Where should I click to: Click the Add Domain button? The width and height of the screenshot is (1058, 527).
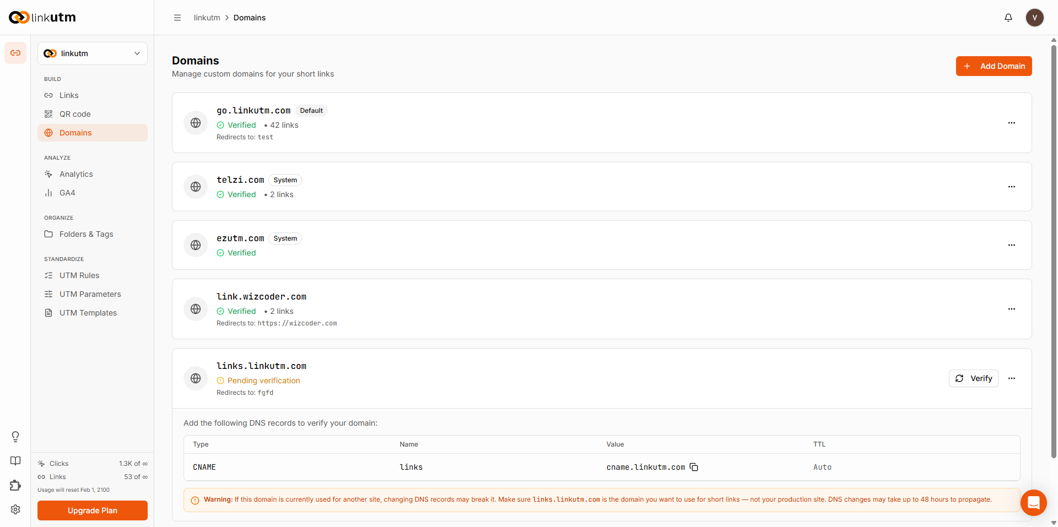(x=994, y=66)
